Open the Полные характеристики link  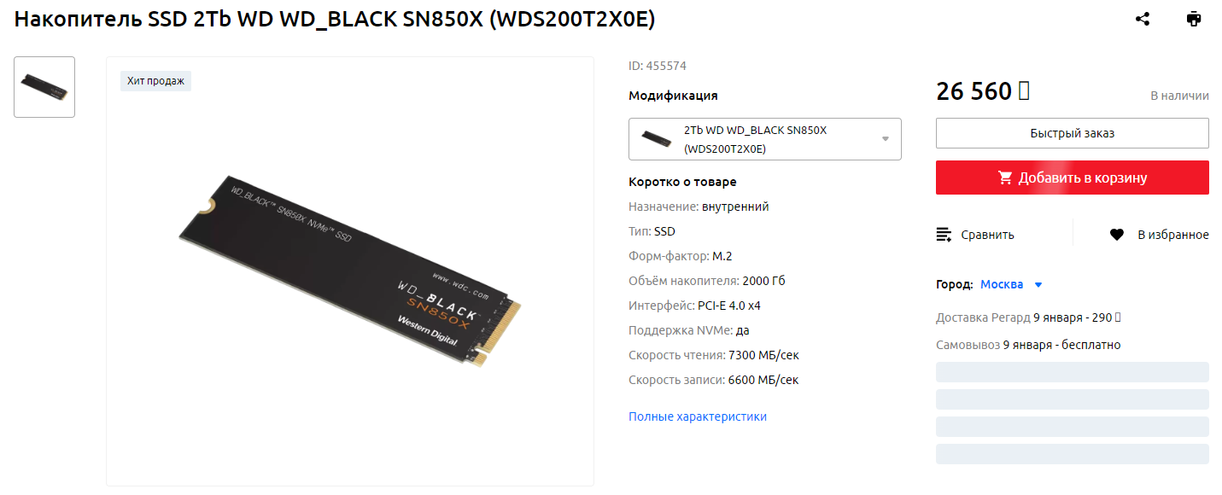pyautogui.click(x=698, y=416)
